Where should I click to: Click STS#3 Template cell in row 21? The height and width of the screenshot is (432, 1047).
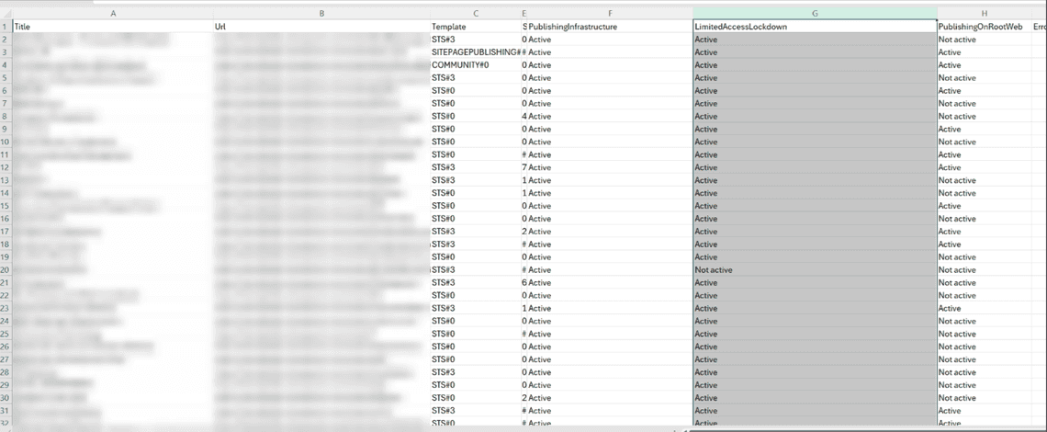click(476, 283)
